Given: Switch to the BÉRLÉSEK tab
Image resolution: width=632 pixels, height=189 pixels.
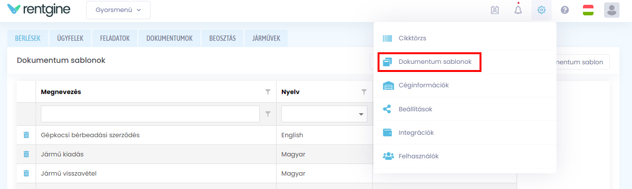Looking at the screenshot, I should coord(28,39).
